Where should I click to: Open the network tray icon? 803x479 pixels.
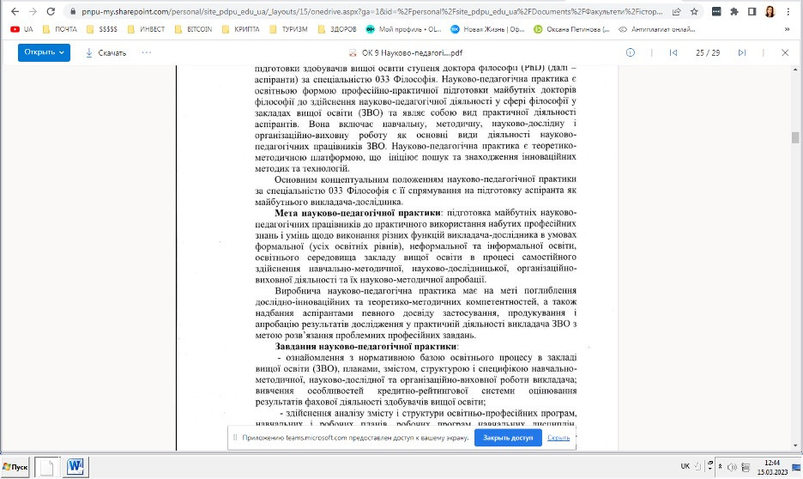[x=746, y=467]
